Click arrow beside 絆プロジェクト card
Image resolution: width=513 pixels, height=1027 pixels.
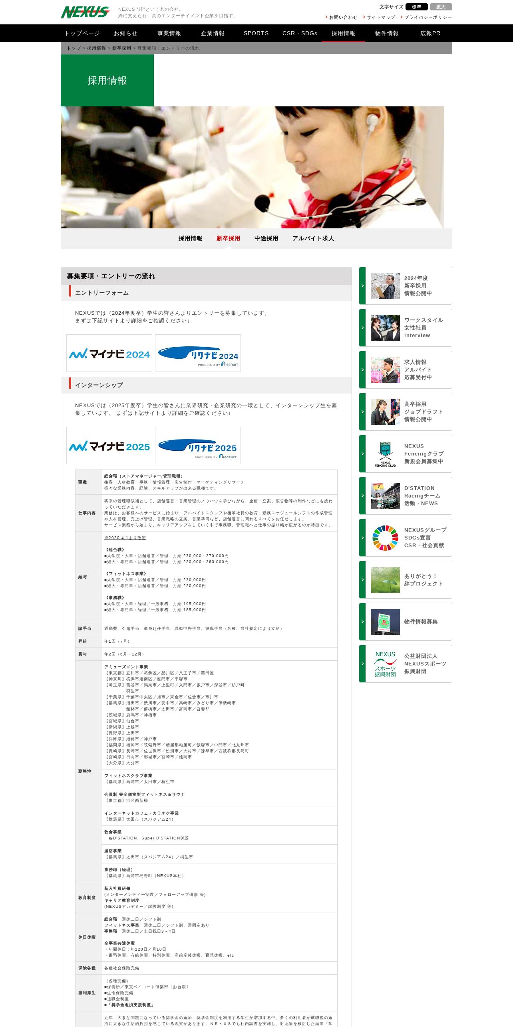(362, 580)
